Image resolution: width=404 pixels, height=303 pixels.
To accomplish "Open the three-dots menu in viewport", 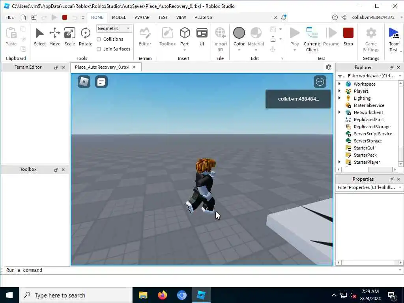I will click(320, 82).
